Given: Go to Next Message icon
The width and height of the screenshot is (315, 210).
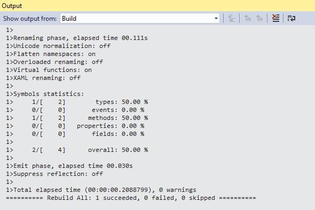Looking at the screenshot, I should coord(259,18).
